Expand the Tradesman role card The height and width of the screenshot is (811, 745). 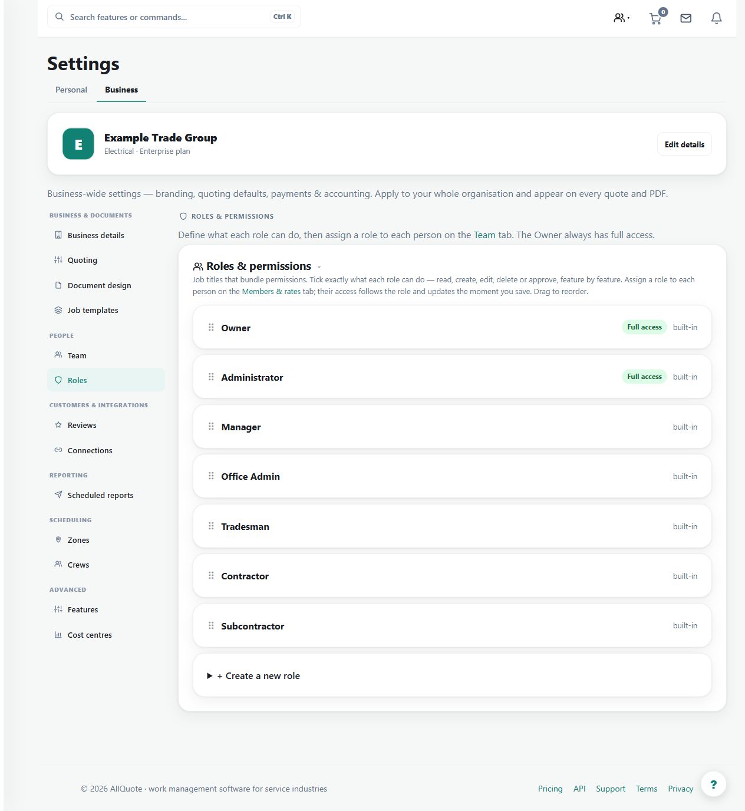tap(452, 526)
